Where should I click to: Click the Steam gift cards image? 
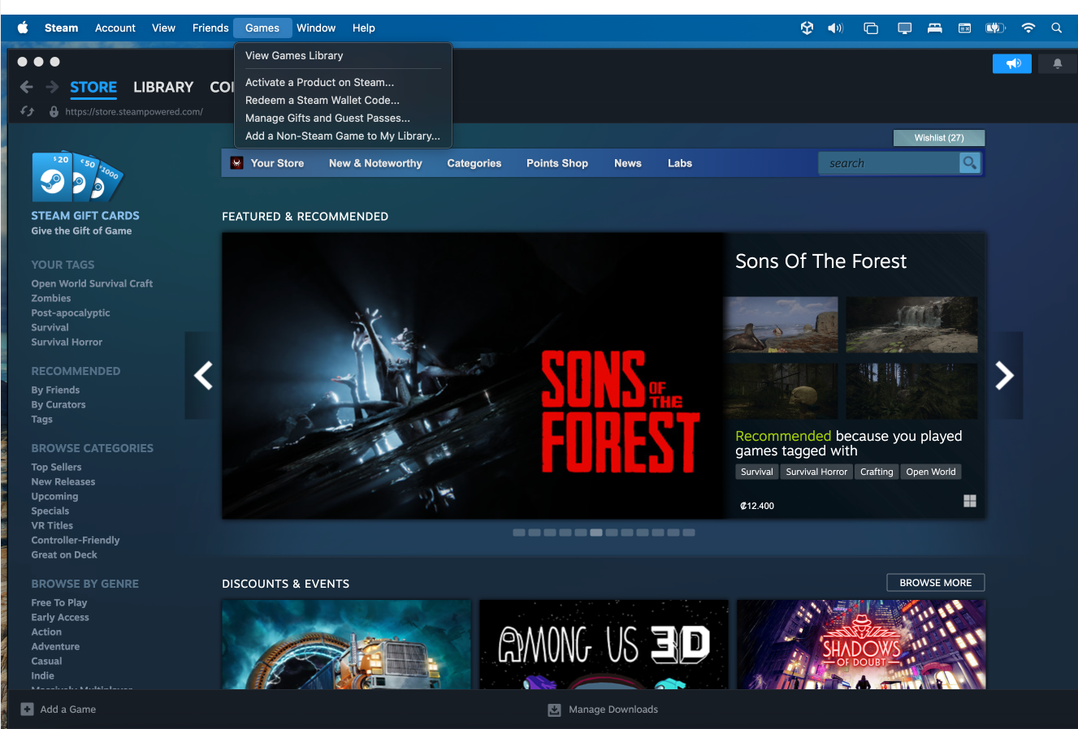[77, 177]
